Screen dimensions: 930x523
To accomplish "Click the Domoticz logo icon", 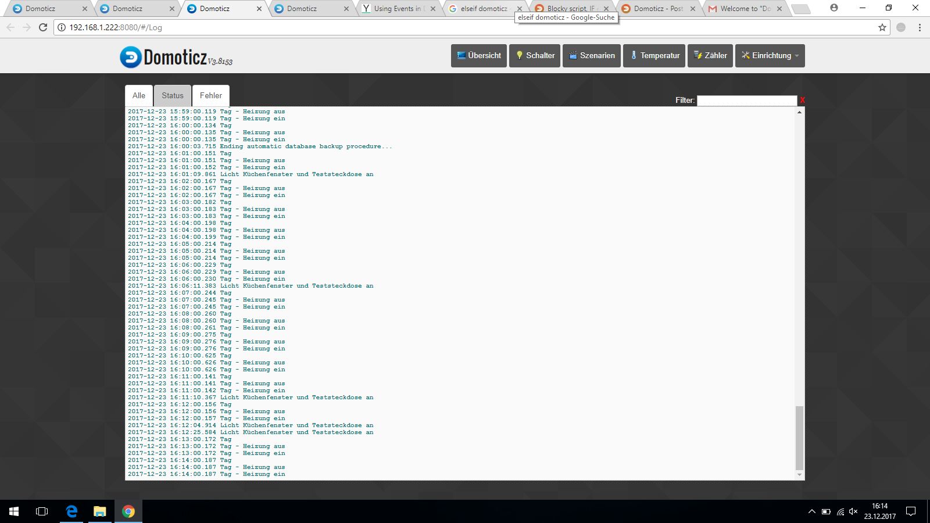I will pos(131,57).
